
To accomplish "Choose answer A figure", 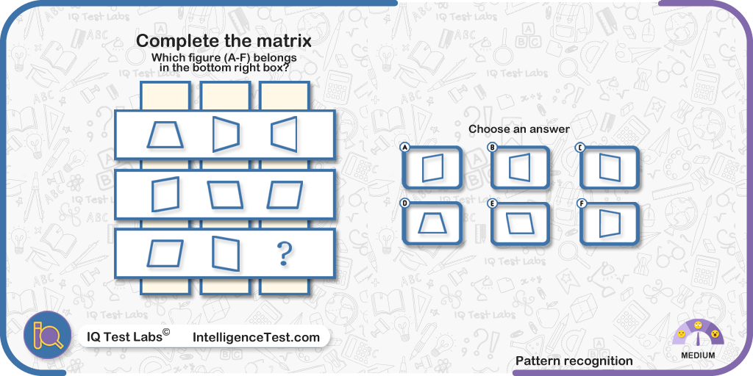I will (432, 168).
